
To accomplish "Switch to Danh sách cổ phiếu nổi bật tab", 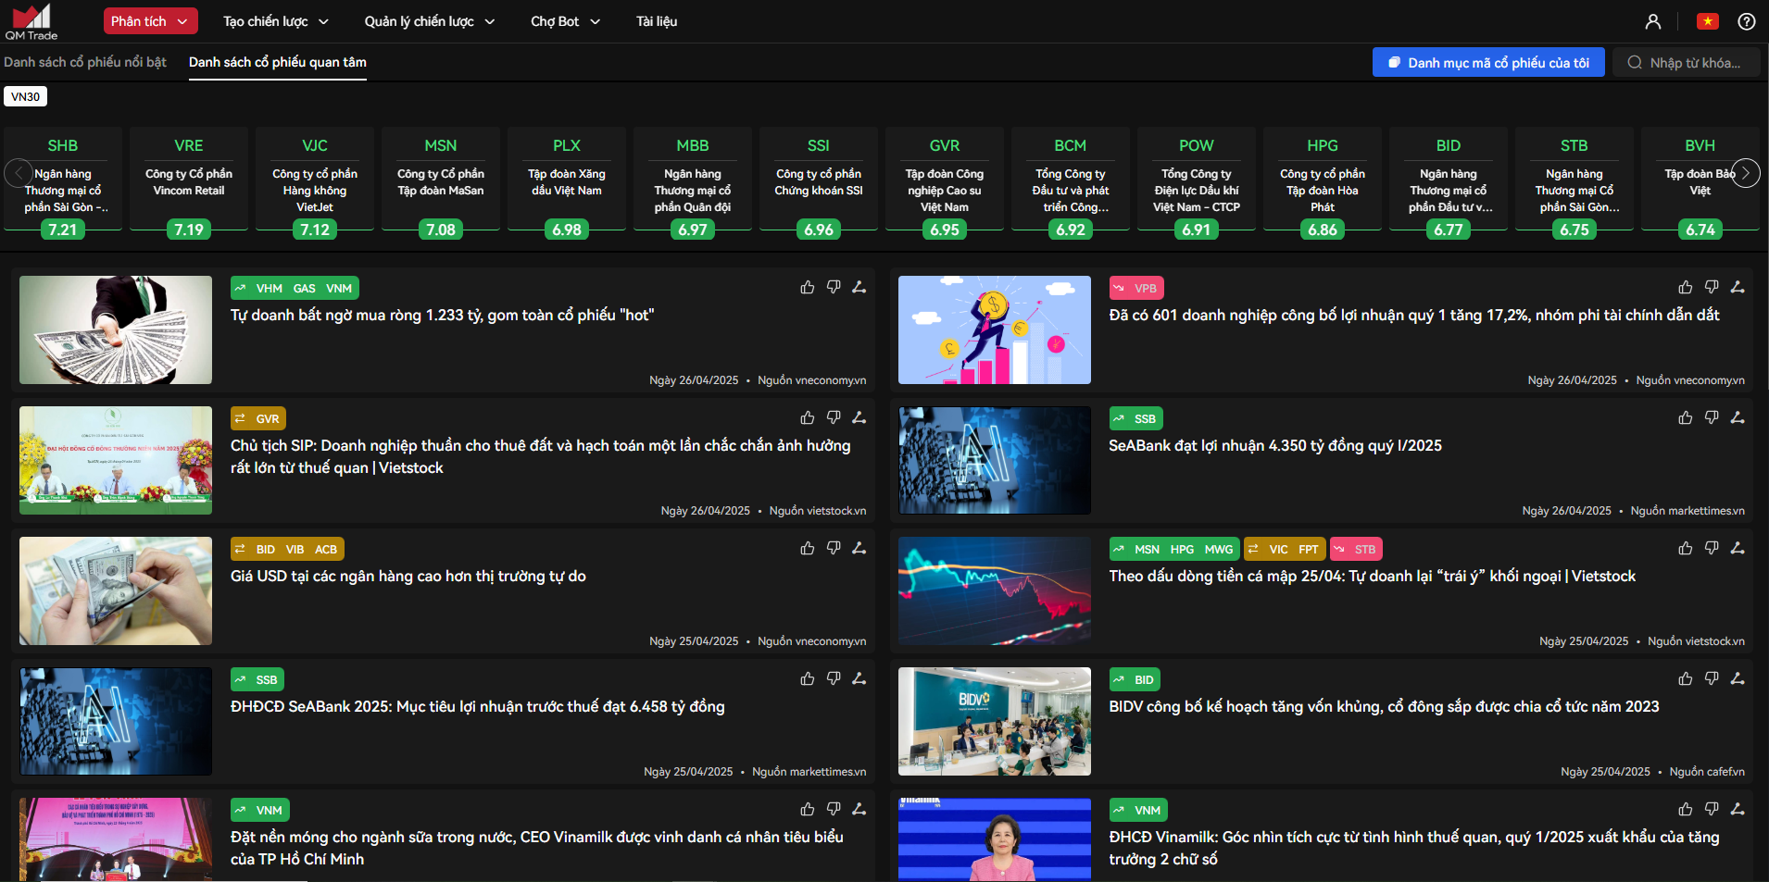I will pyautogui.click(x=85, y=62).
